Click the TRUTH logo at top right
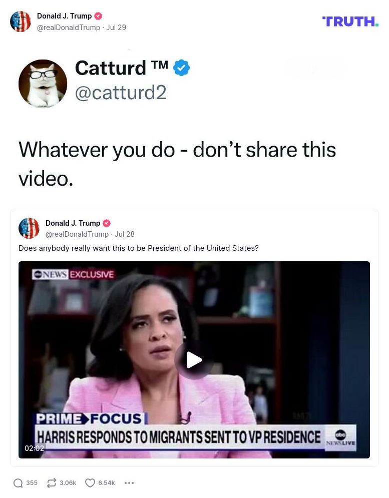The width and height of the screenshot is (389, 498). click(x=350, y=22)
